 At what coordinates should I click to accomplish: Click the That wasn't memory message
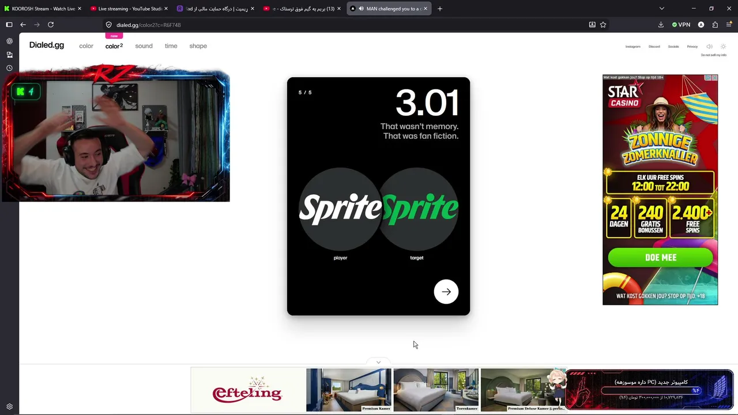click(419, 131)
